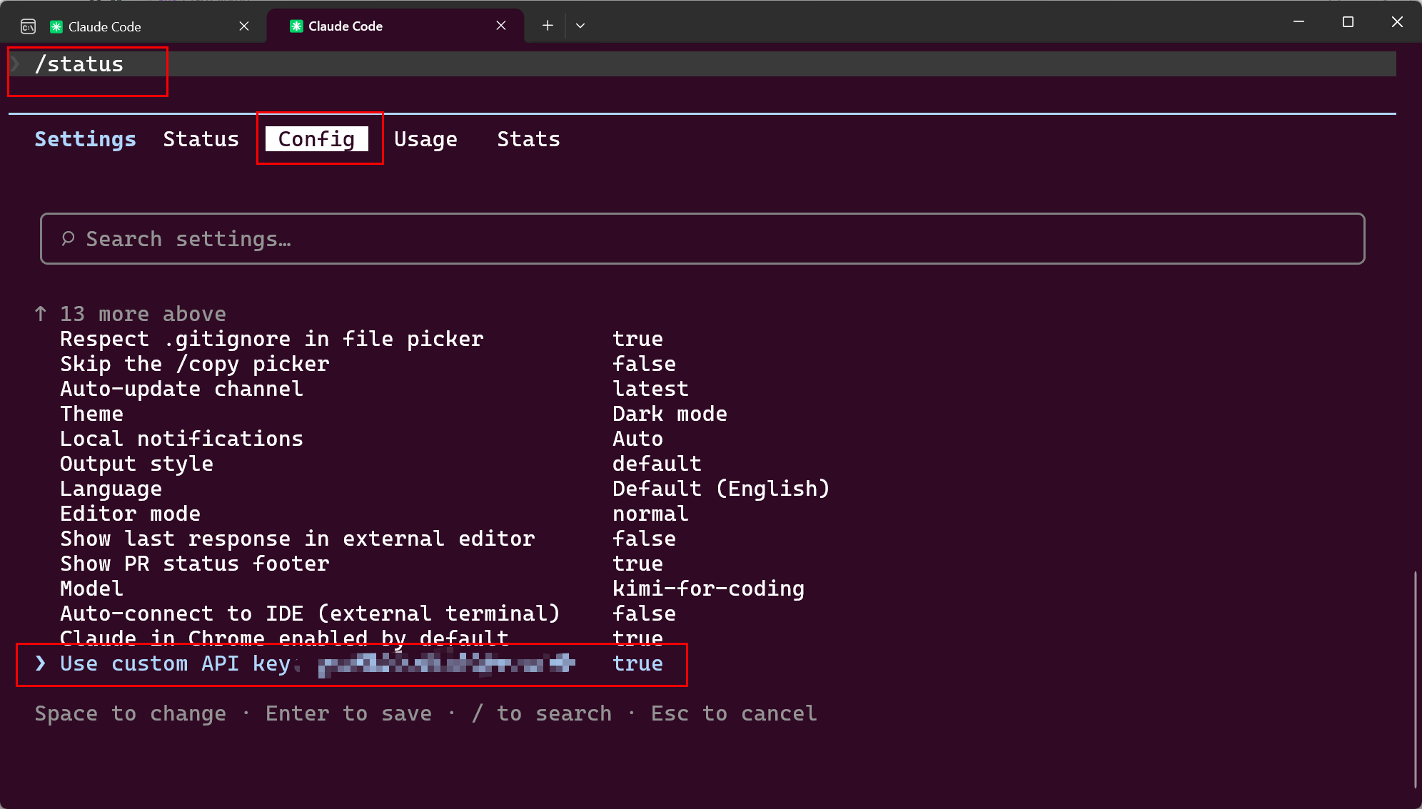Image resolution: width=1422 pixels, height=809 pixels.
Task: Click the Enter to save hint
Action: [x=349, y=713]
